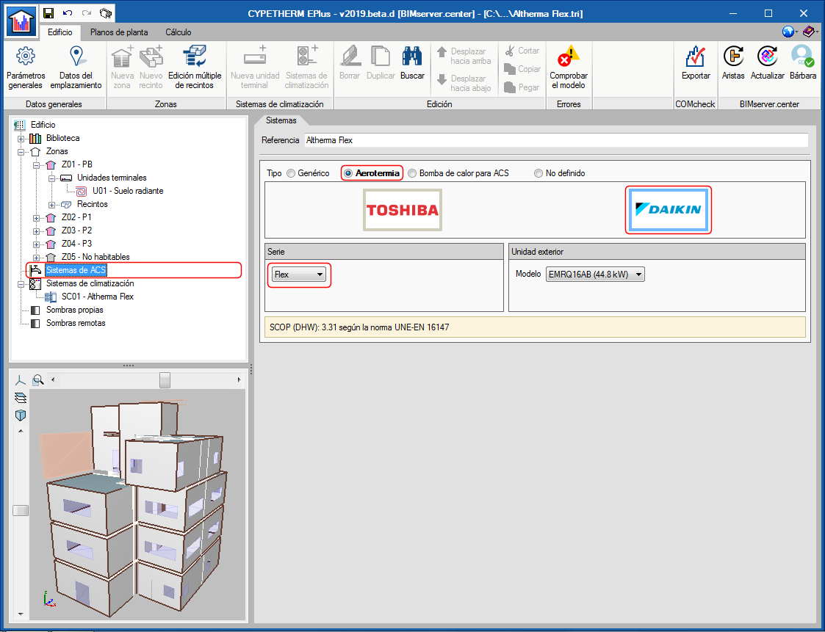Select Z04 - P3 zone item
This screenshot has height=632, width=825.
tap(76, 244)
